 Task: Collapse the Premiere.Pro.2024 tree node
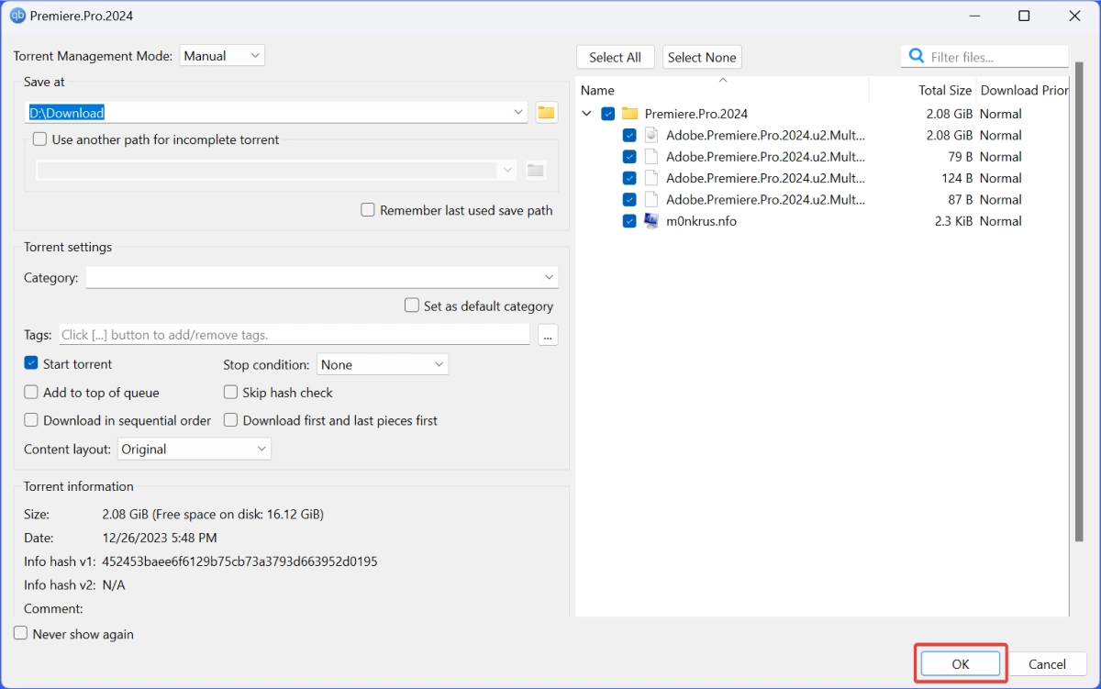coord(587,114)
